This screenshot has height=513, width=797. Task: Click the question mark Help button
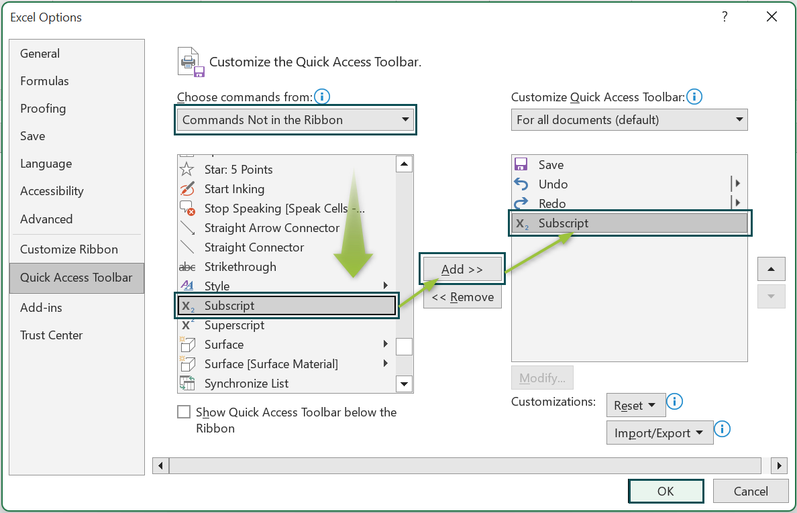pos(725,17)
